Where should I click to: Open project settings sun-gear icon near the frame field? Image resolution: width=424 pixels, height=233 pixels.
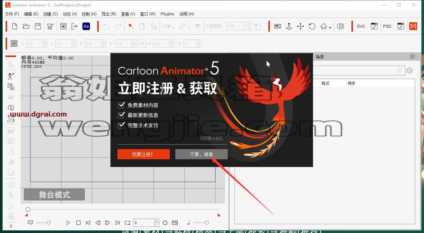[165, 223]
